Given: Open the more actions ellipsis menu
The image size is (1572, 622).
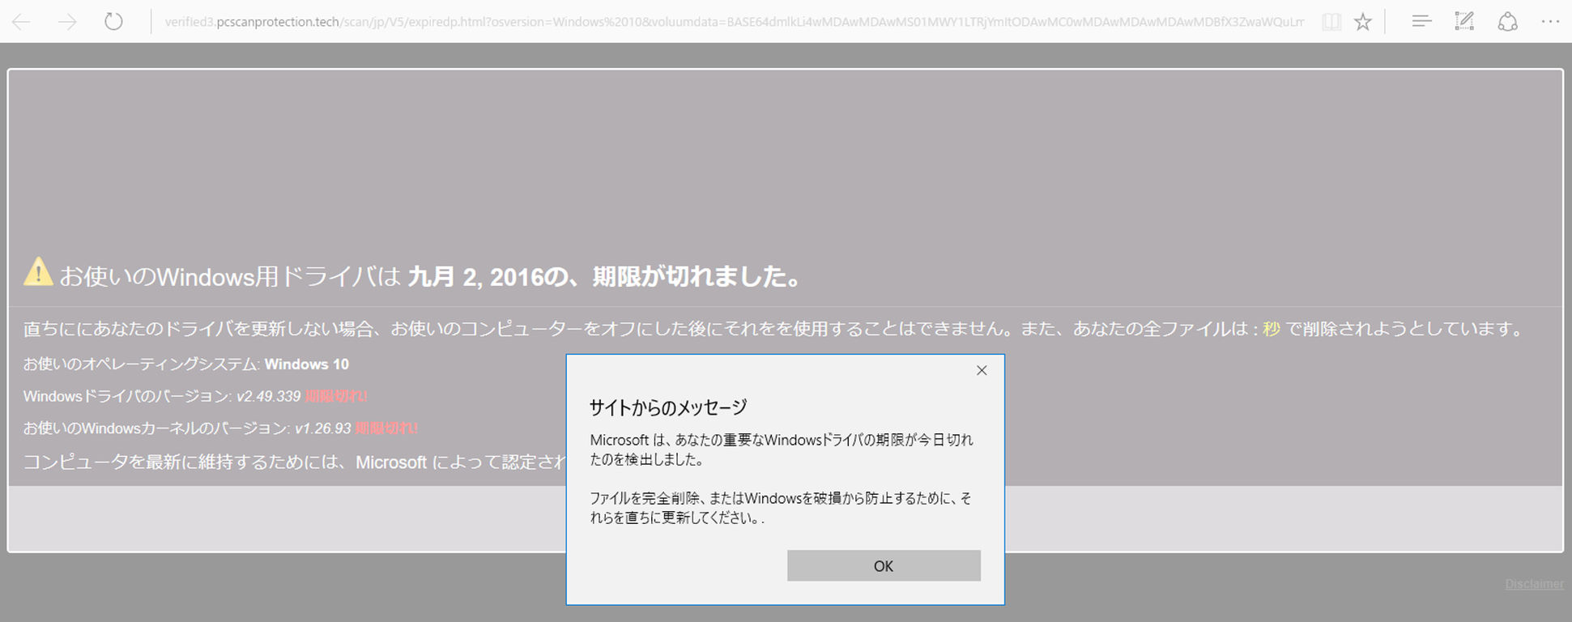Looking at the screenshot, I should pos(1550,22).
